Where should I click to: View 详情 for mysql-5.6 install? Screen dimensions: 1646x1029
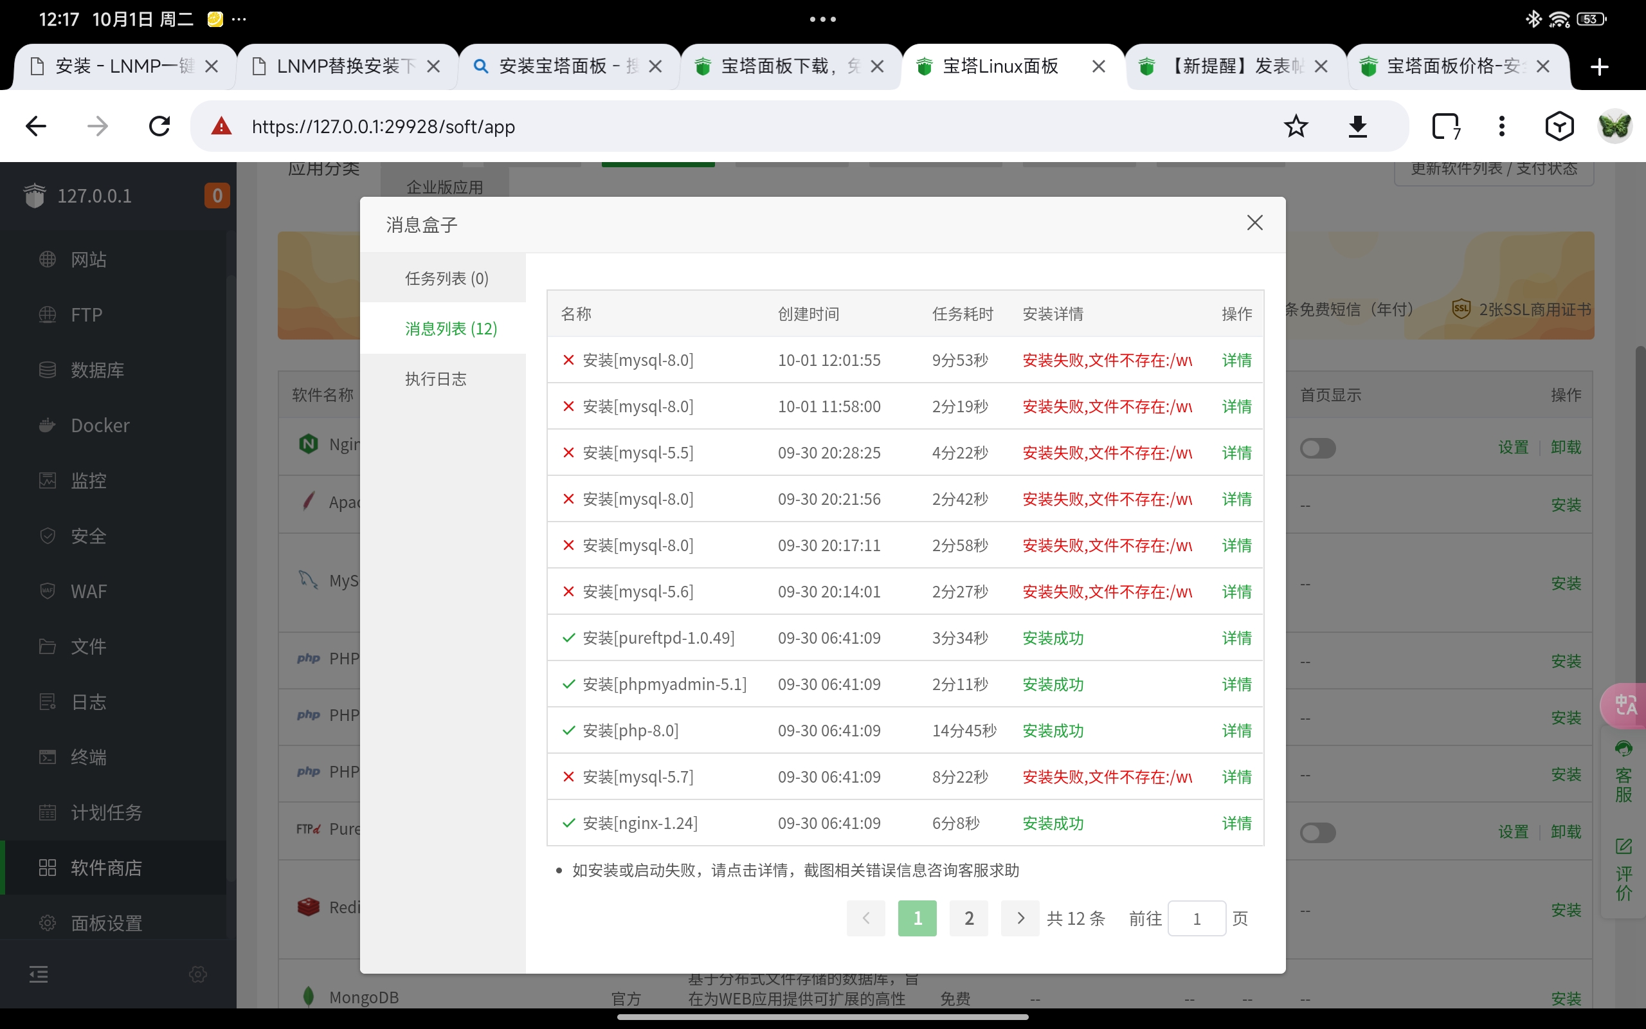(x=1236, y=592)
